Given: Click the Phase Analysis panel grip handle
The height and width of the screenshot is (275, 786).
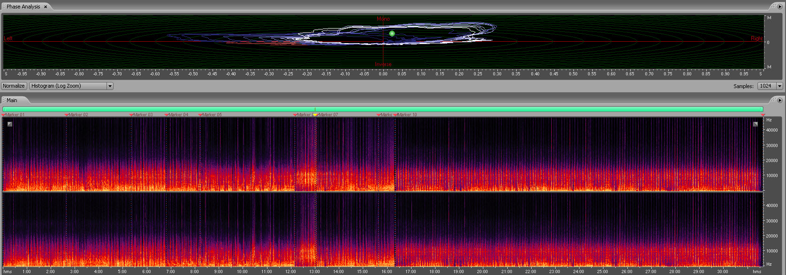Looking at the screenshot, I should (4, 7).
